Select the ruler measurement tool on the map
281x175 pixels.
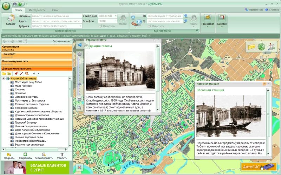(x=251, y=47)
